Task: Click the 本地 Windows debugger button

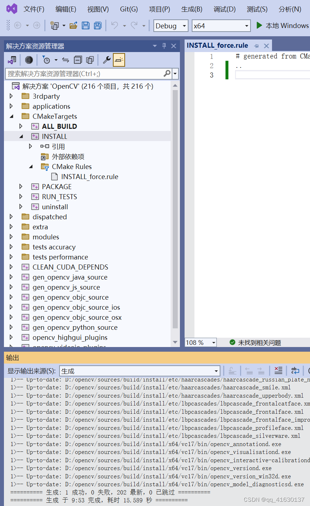Action: point(283,26)
